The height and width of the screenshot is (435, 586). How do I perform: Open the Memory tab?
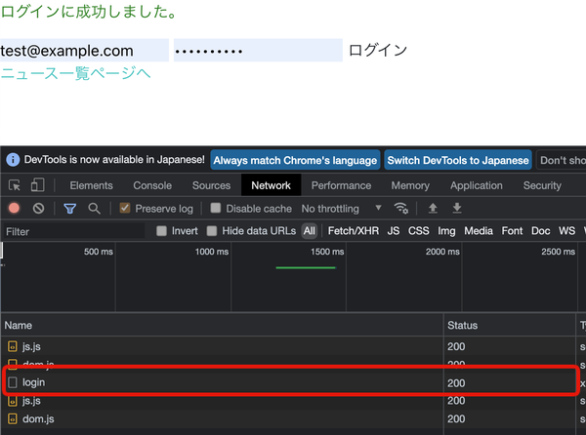pos(410,185)
